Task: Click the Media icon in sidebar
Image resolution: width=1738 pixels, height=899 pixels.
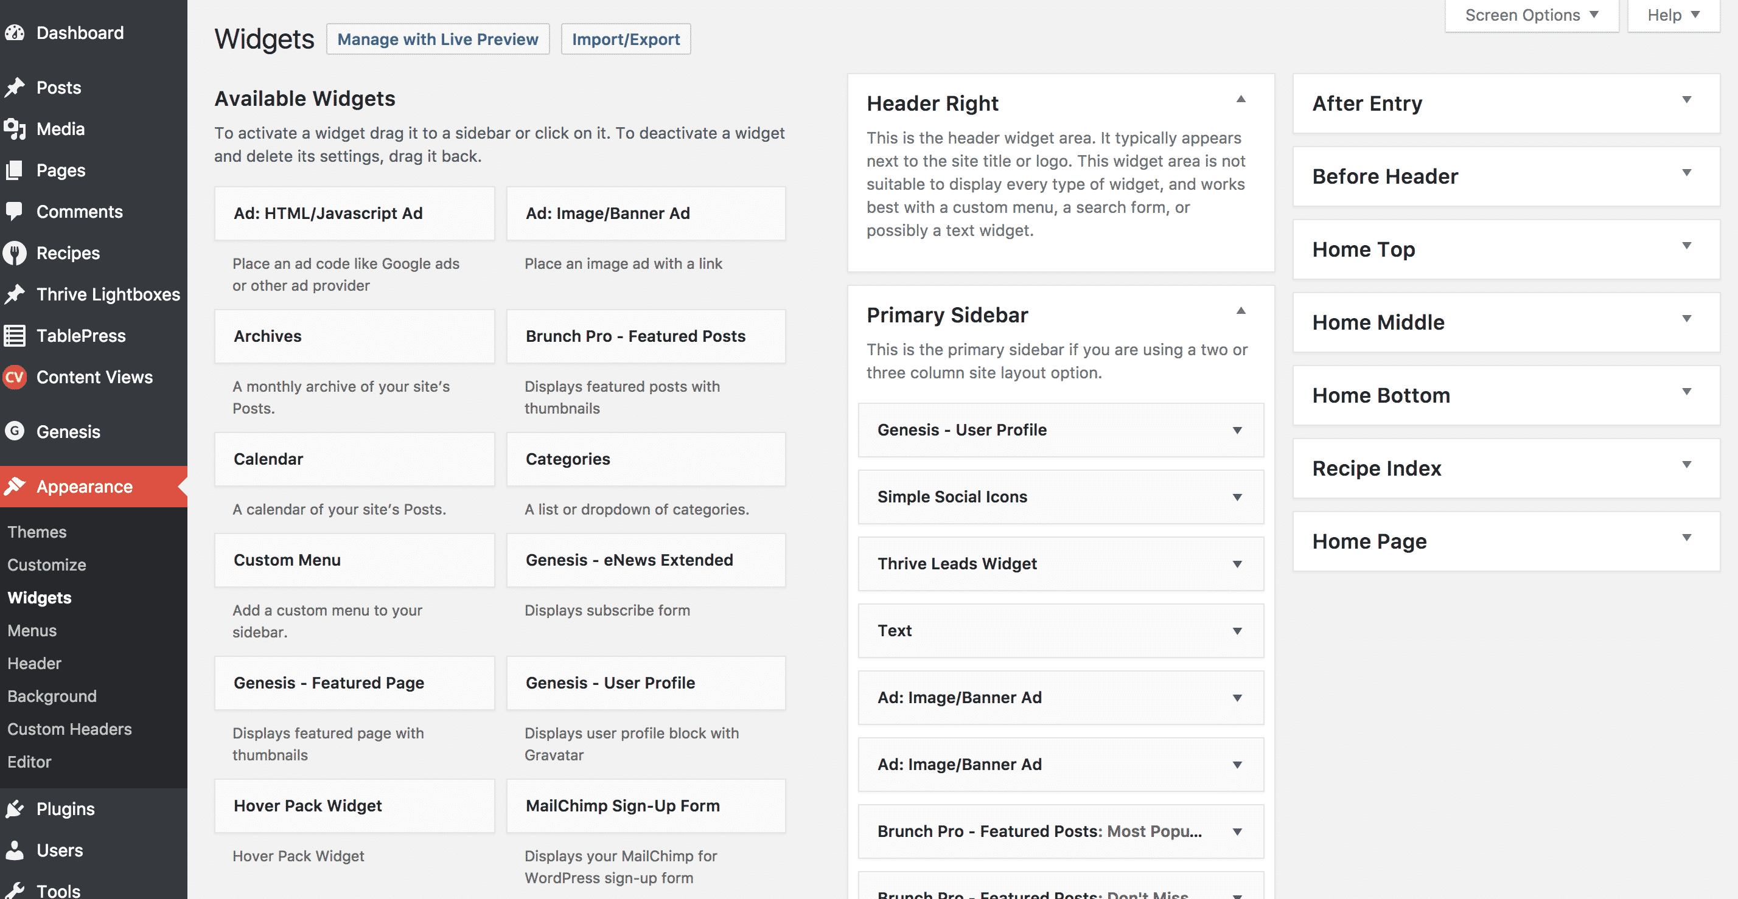Action: 14,129
